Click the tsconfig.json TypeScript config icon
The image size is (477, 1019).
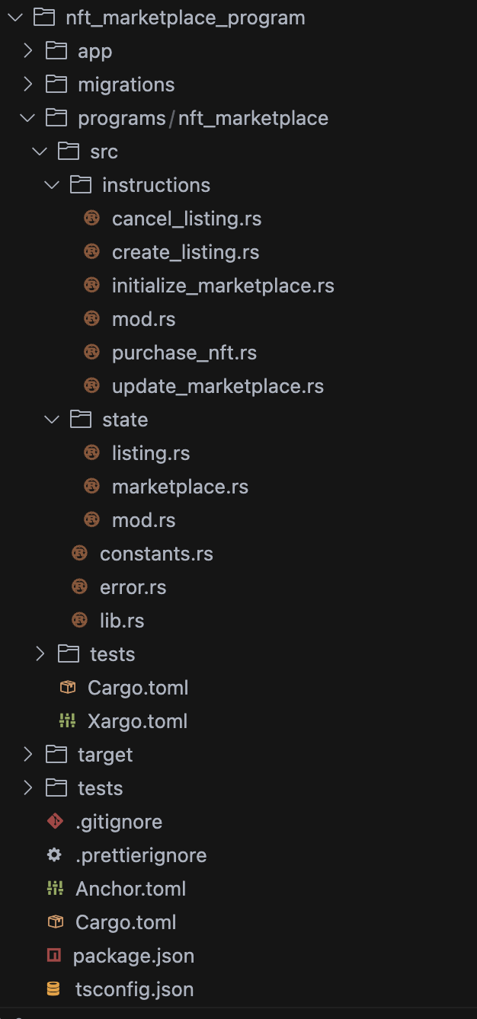(55, 989)
